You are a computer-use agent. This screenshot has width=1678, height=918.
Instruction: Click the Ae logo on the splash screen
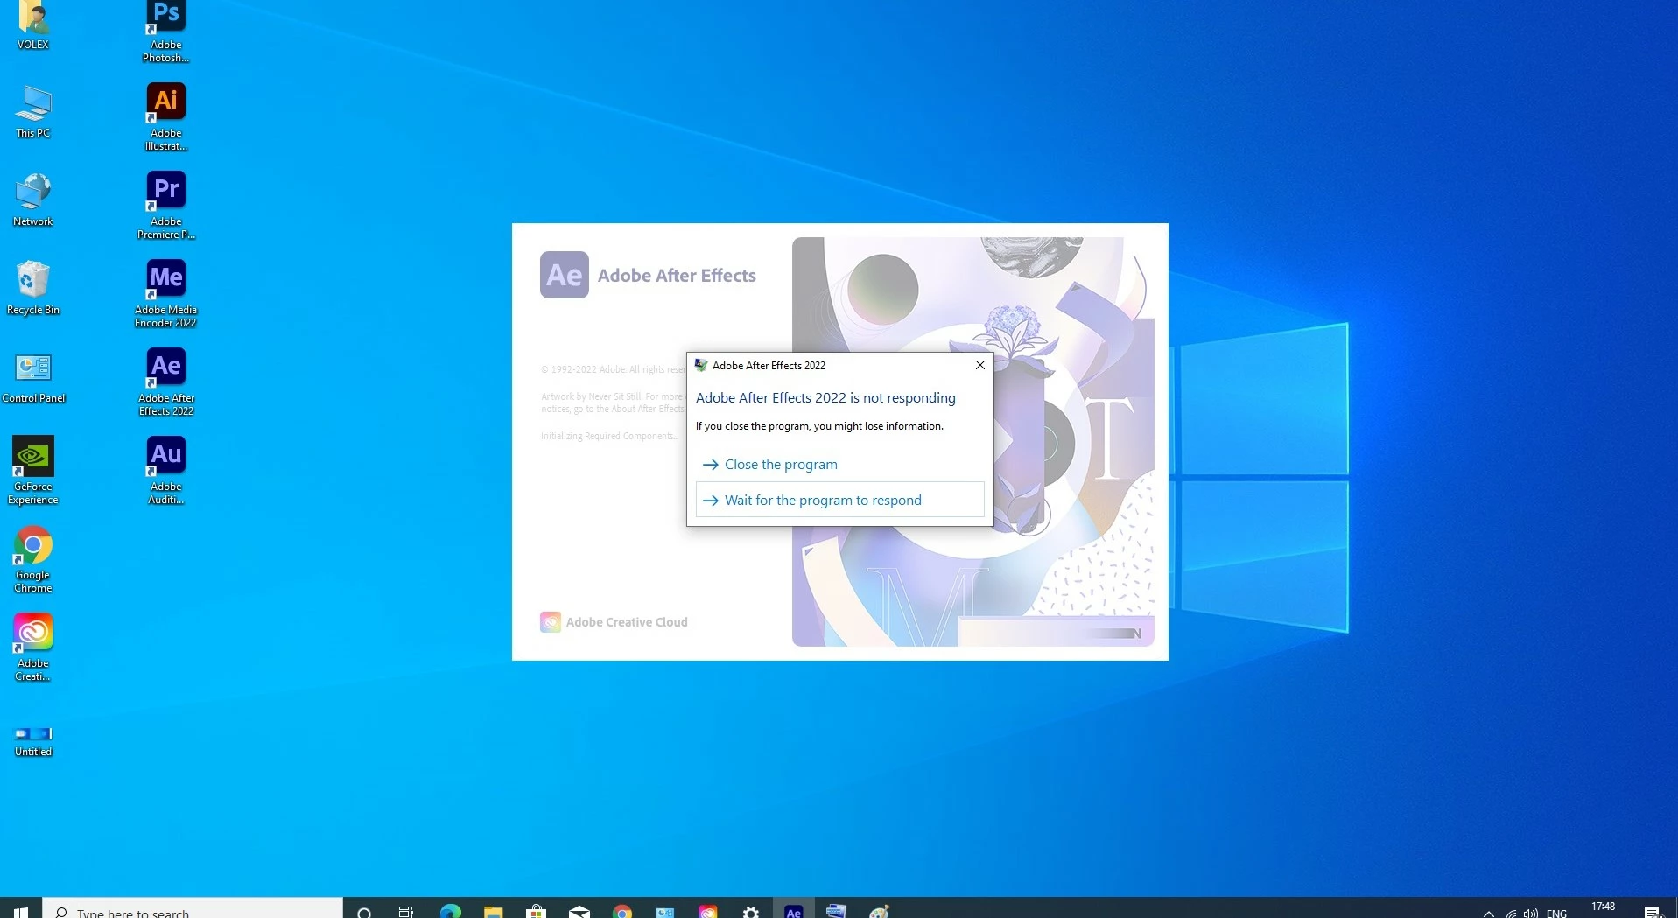point(564,275)
